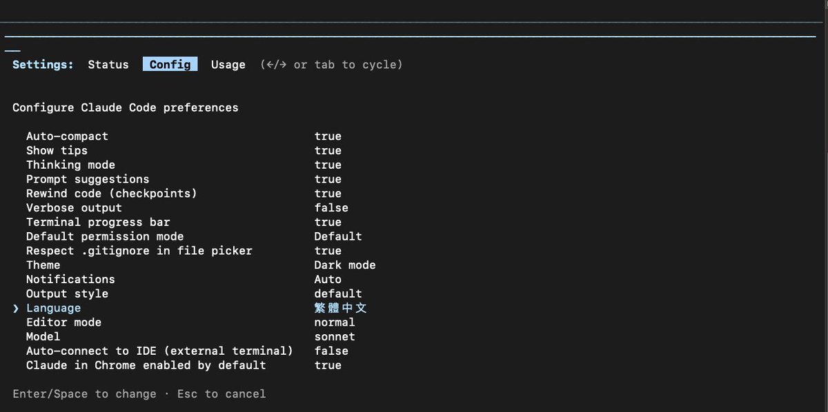Select Claude in Chrome enabled by default label
This screenshot has width=828, height=412.
(146, 365)
